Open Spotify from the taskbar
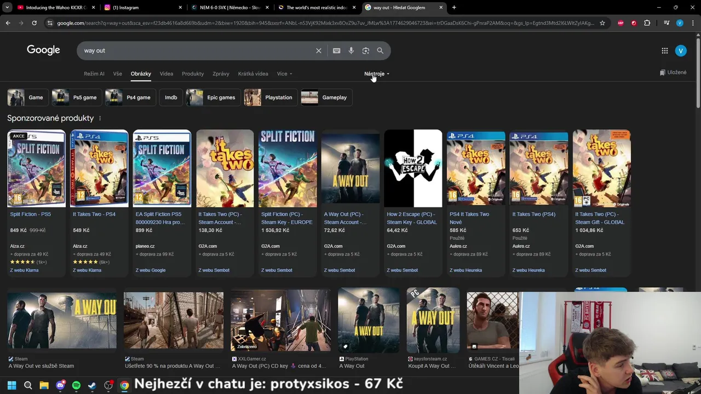 coord(76,385)
